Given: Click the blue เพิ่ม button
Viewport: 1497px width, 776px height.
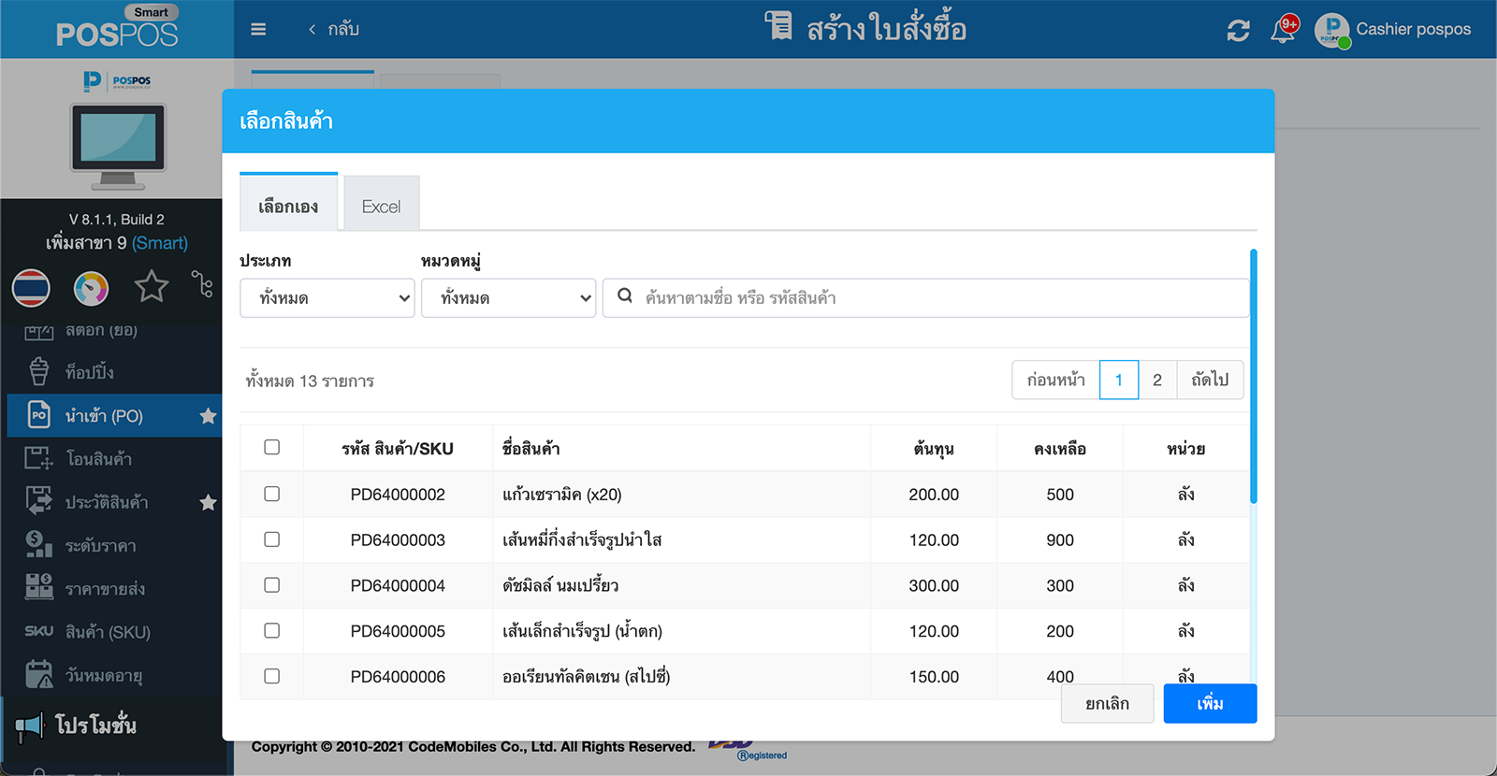Looking at the screenshot, I should click(x=1209, y=703).
